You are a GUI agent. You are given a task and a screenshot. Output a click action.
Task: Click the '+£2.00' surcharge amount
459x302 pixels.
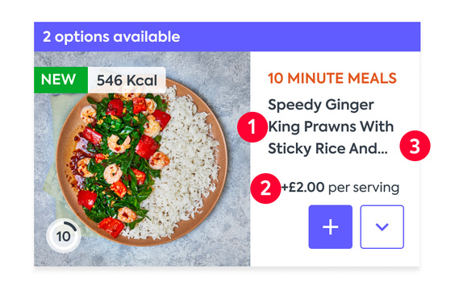(x=303, y=187)
